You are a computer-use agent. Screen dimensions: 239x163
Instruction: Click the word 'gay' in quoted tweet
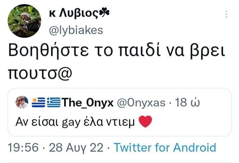click(x=71, y=123)
